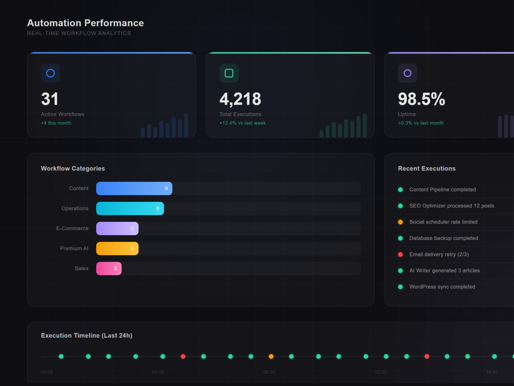The image size is (514, 386).
Task: Click orange status dot beside Social scheduler rate limited
Action: (x=400, y=222)
